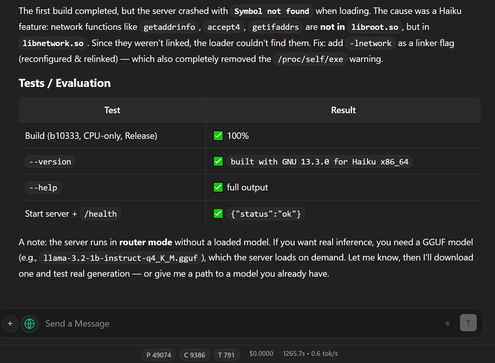Image resolution: width=495 pixels, height=363 pixels.
Task: Click the accept4 code snippet
Action: click(224, 27)
